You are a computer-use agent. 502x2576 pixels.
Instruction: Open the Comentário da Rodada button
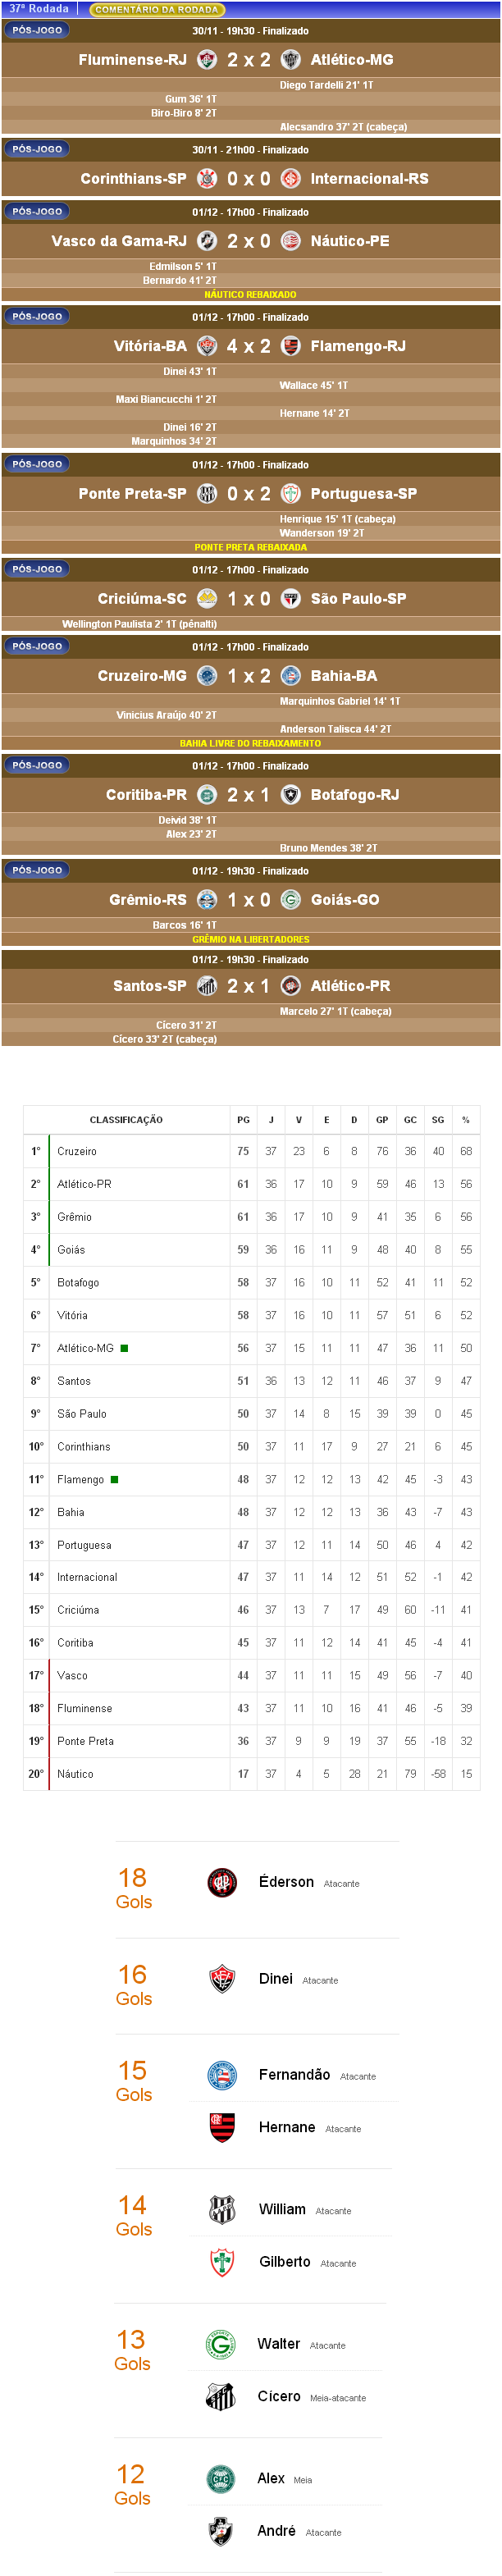pyautogui.click(x=157, y=9)
